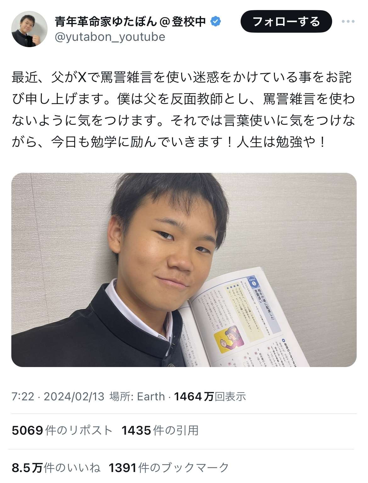The width and height of the screenshot is (368, 483).
Task: Tap the 1391件のブックマーク bookmark count
Action: coord(169,468)
